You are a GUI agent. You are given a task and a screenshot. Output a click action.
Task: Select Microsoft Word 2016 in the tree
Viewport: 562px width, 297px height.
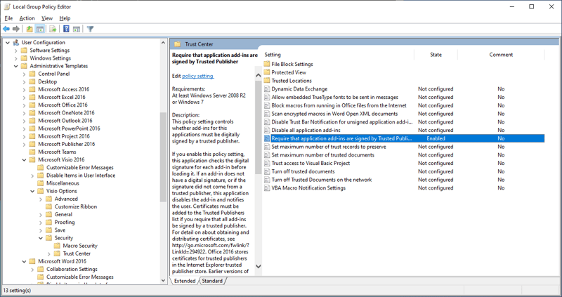62,261
